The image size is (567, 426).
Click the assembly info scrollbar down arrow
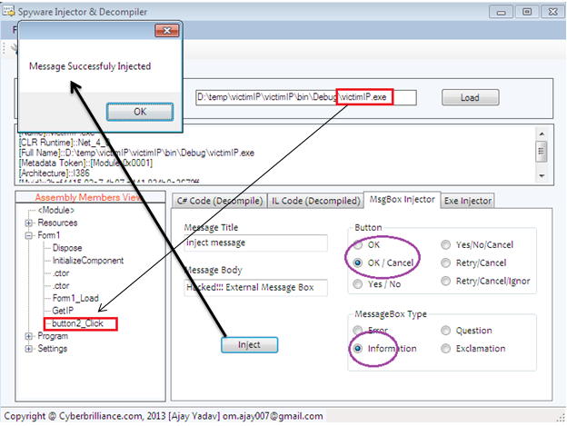tap(542, 174)
